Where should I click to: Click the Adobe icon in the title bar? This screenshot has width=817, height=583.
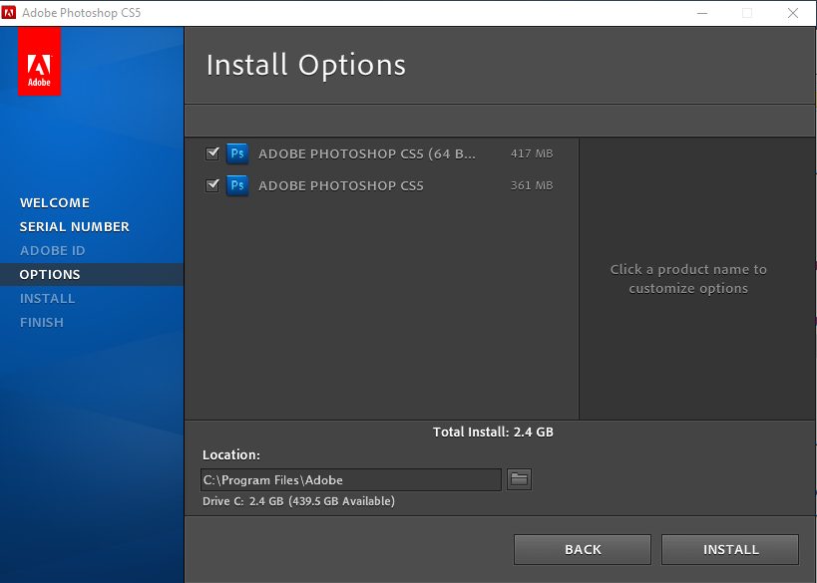10,13
